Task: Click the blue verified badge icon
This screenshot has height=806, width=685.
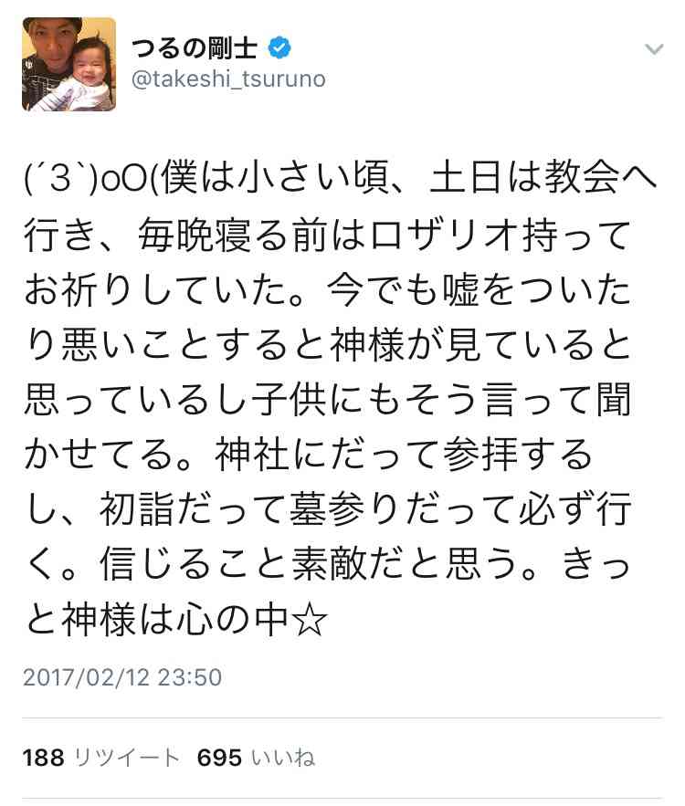Action: [279, 48]
